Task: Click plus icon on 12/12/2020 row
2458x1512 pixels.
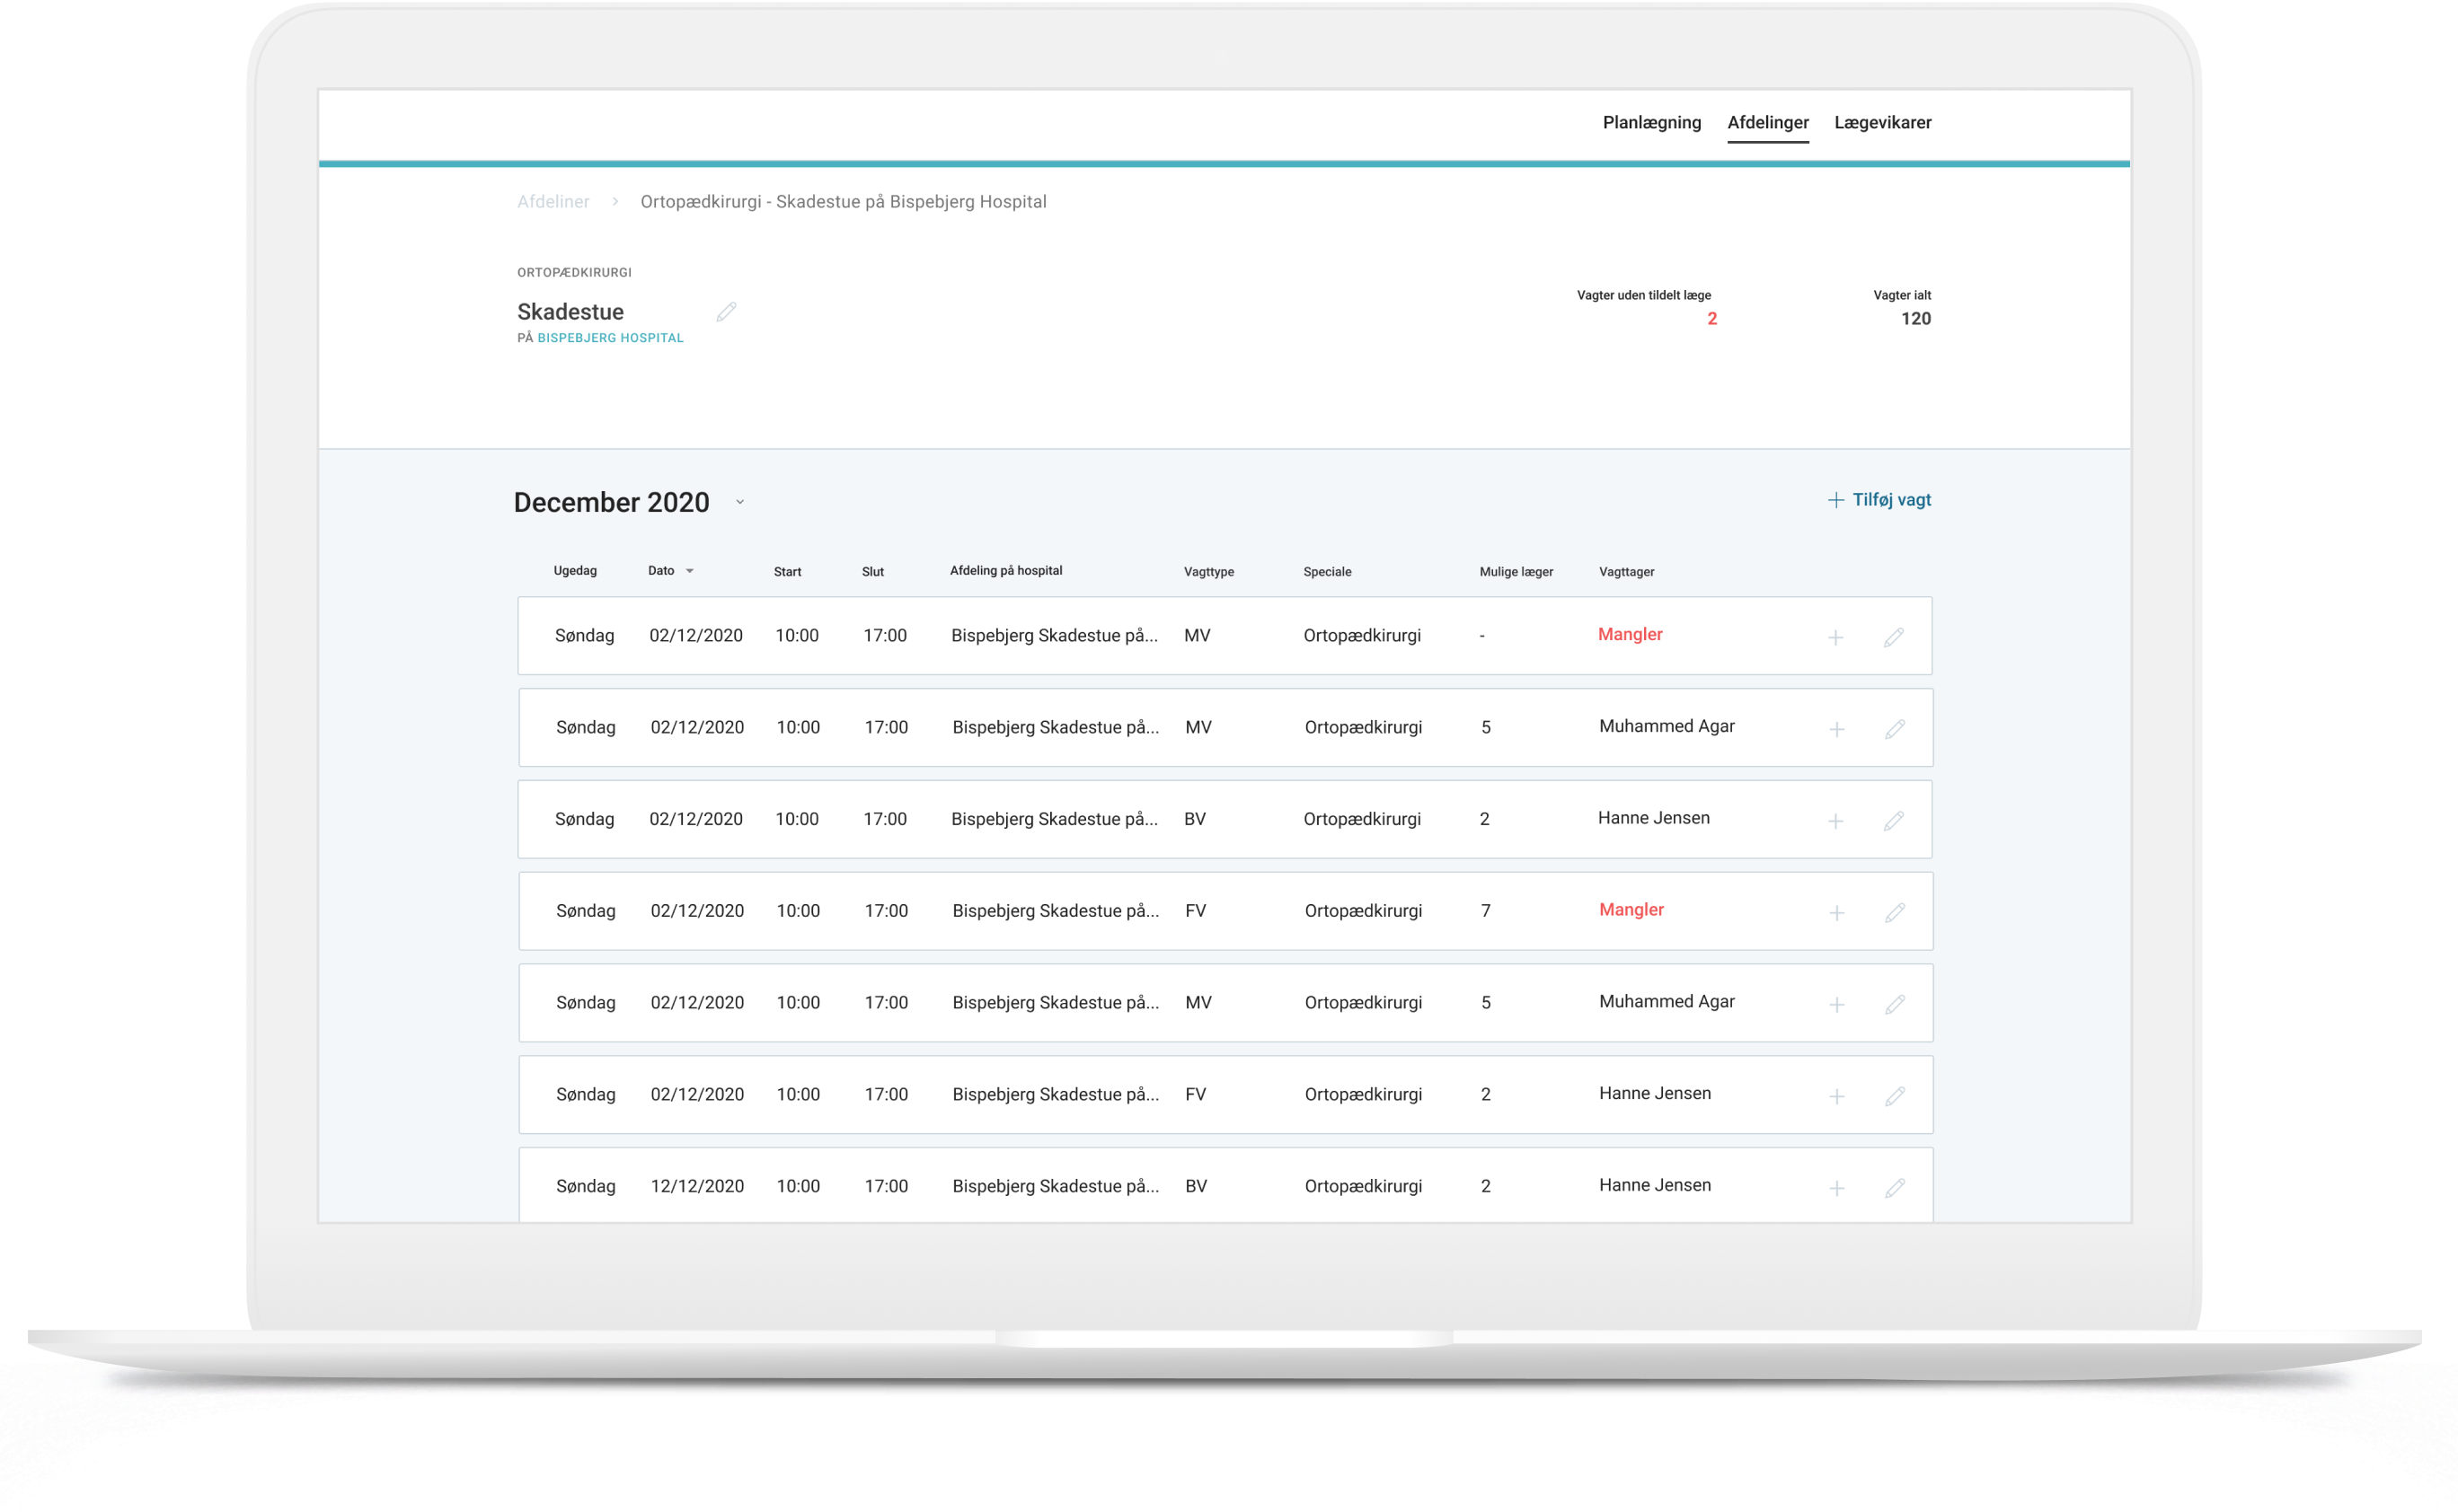Action: click(x=1835, y=1188)
